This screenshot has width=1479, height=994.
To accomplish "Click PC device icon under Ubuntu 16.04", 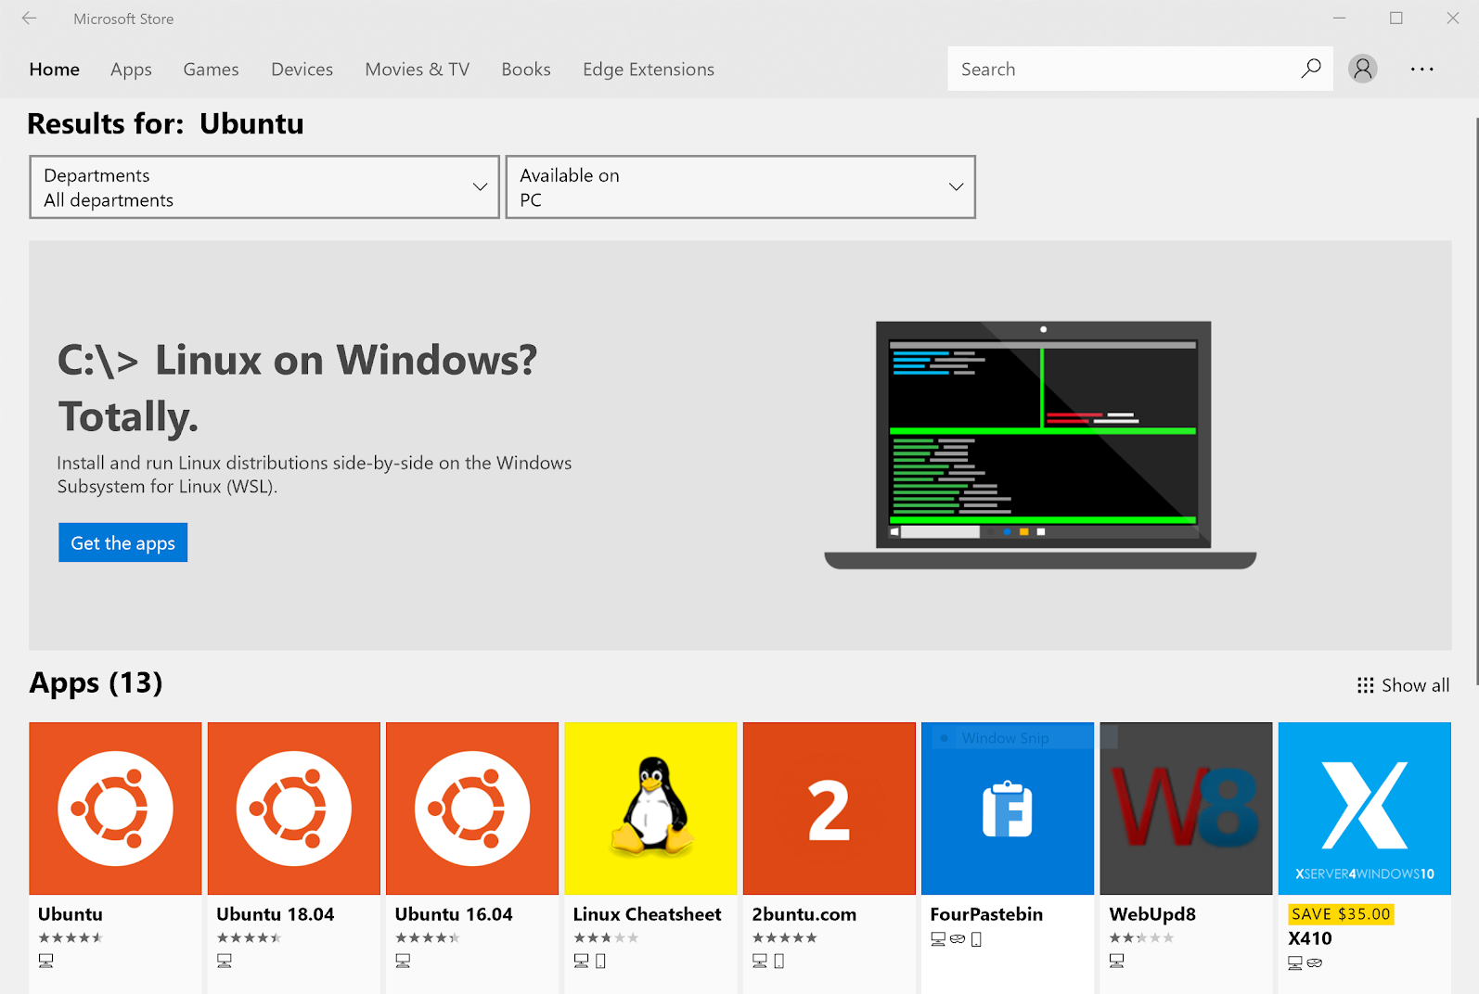I will tap(403, 961).
